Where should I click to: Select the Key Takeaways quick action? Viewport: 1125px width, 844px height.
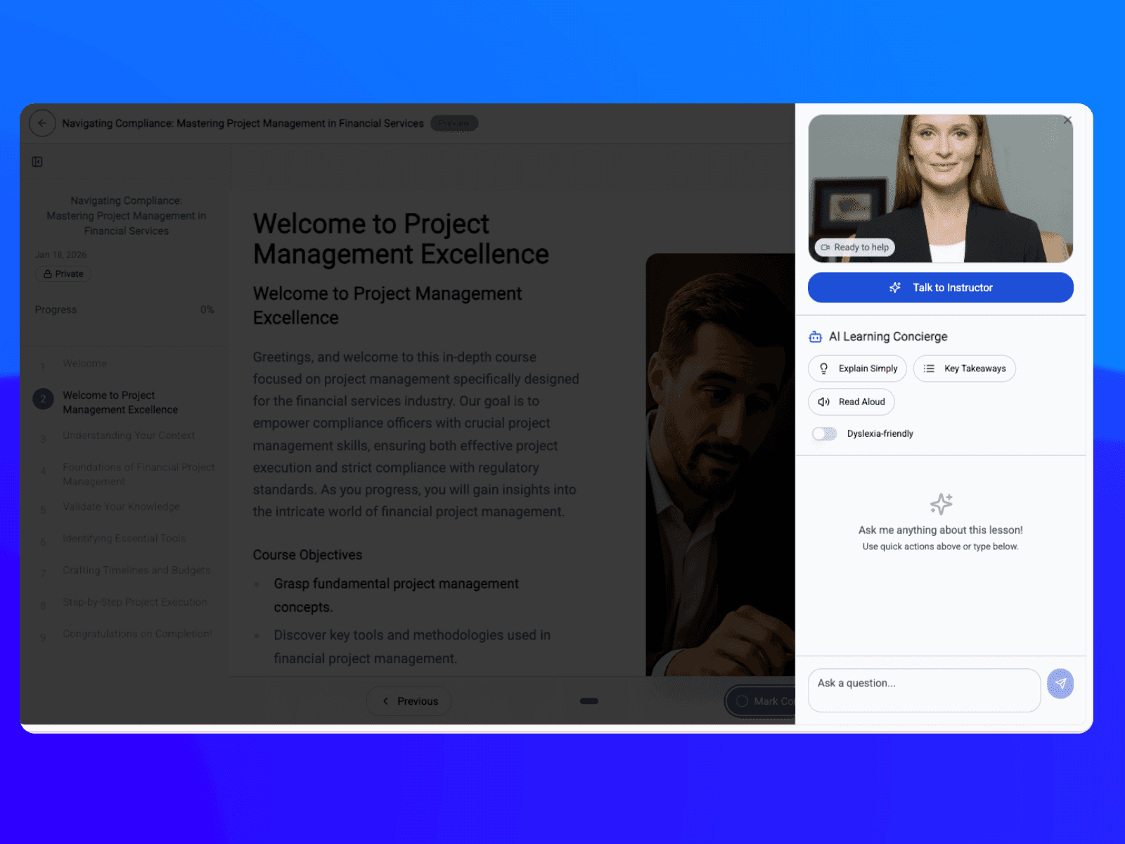pyautogui.click(x=964, y=369)
